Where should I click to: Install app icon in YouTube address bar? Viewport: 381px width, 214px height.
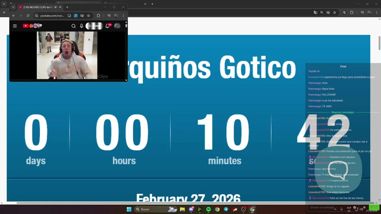[x=69, y=15]
